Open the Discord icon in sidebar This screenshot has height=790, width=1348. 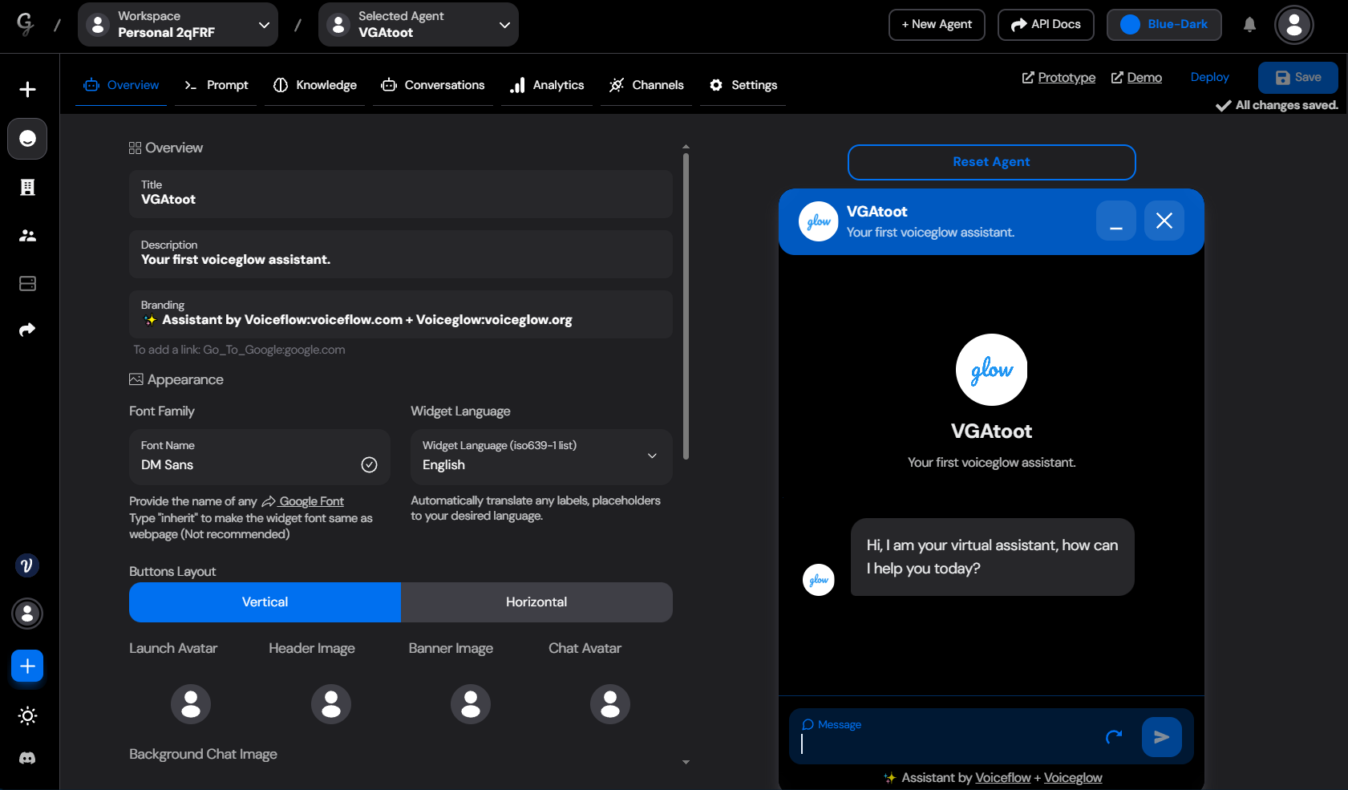(27, 758)
